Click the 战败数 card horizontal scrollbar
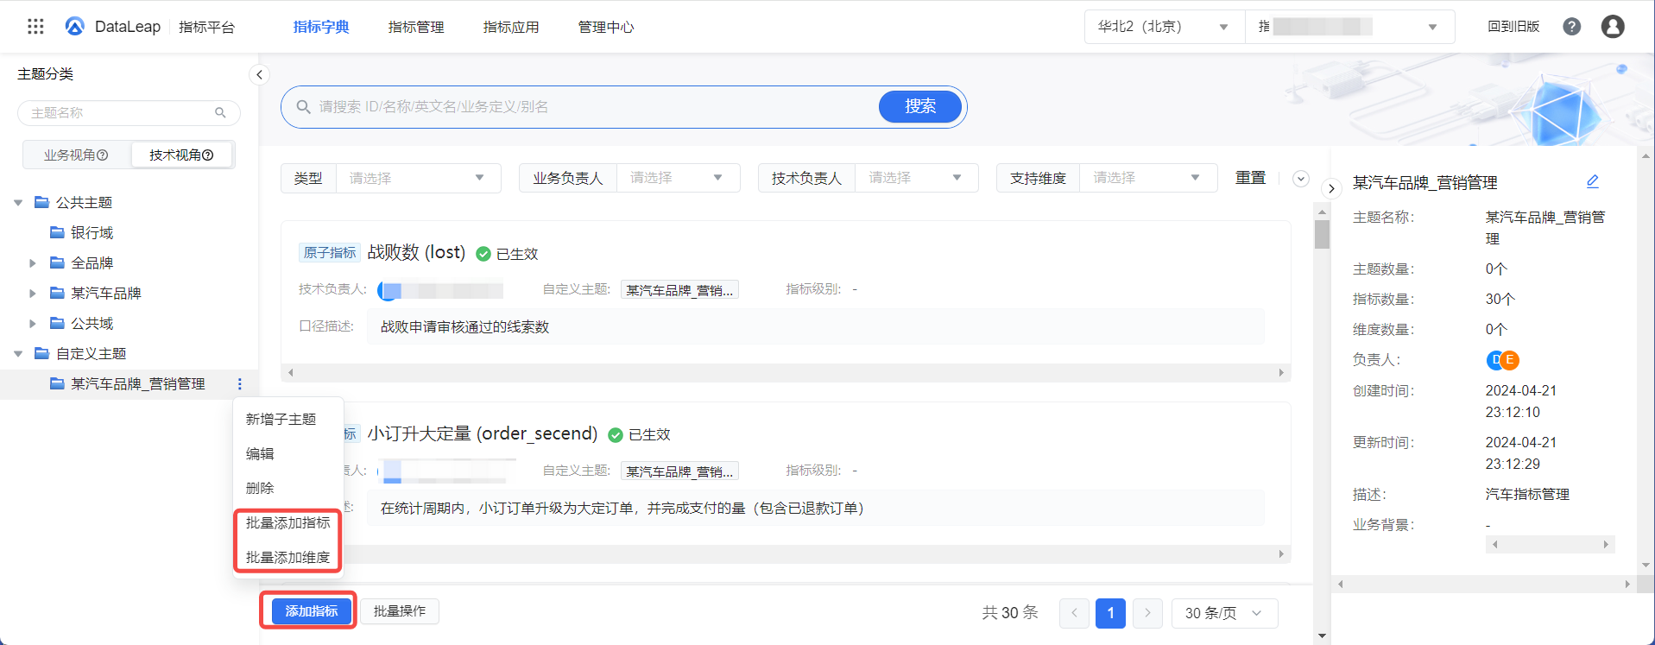Viewport: 1655px width, 645px height. coord(786,373)
